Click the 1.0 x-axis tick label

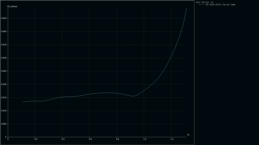144,139
